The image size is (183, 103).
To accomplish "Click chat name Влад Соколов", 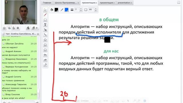I will pos(13,94).
